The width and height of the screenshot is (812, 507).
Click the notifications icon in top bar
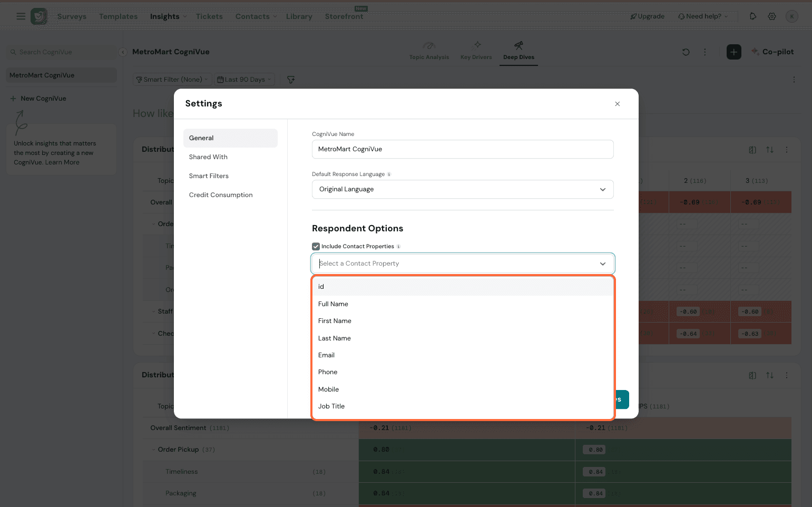(752, 16)
